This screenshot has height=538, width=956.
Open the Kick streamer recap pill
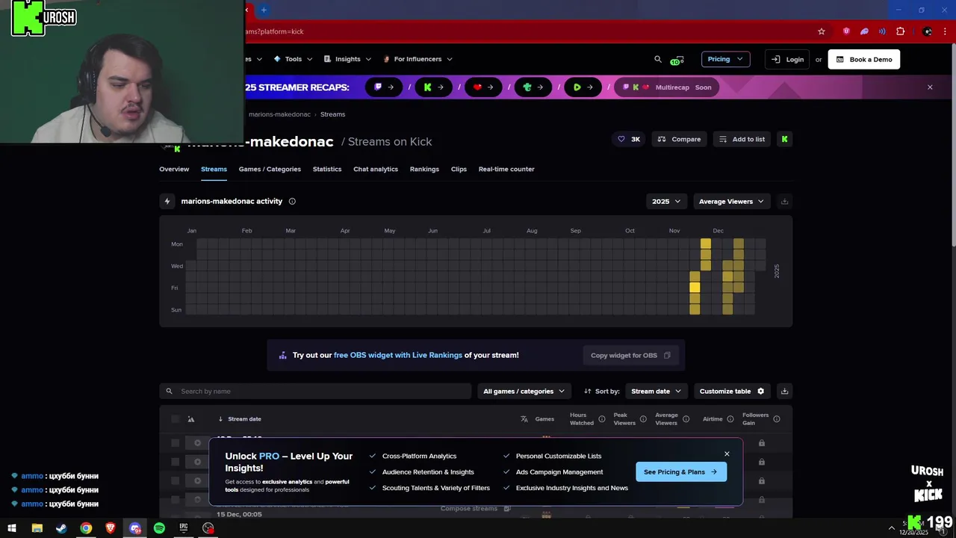(x=434, y=87)
